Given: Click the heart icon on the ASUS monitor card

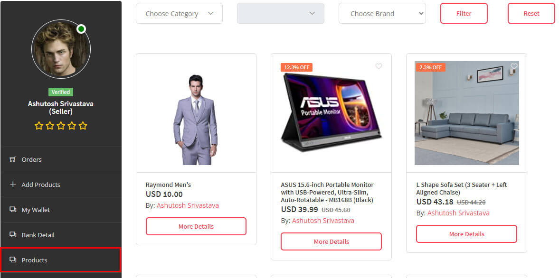Looking at the screenshot, I should point(379,67).
